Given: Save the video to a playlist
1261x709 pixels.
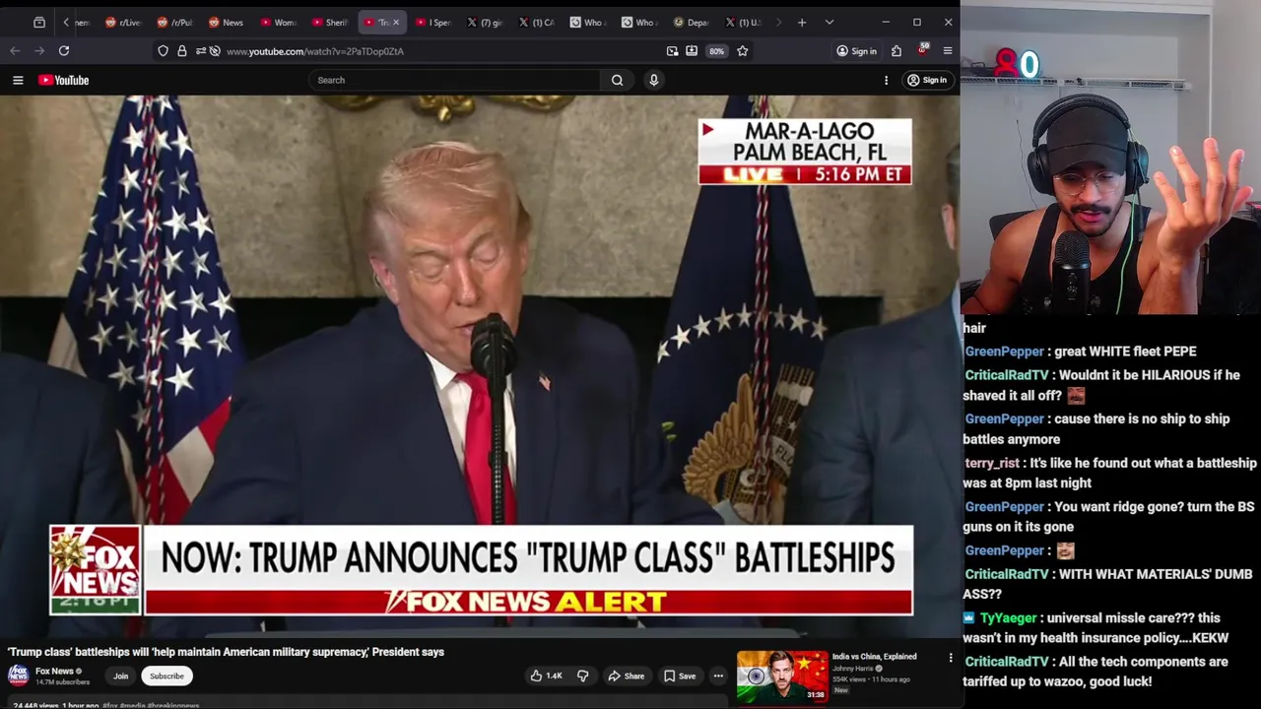Looking at the screenshot, I should click(680, 676).
